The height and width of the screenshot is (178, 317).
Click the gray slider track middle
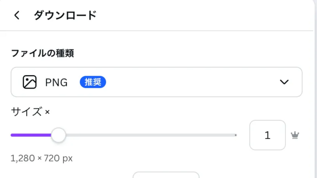pos(151,135)
